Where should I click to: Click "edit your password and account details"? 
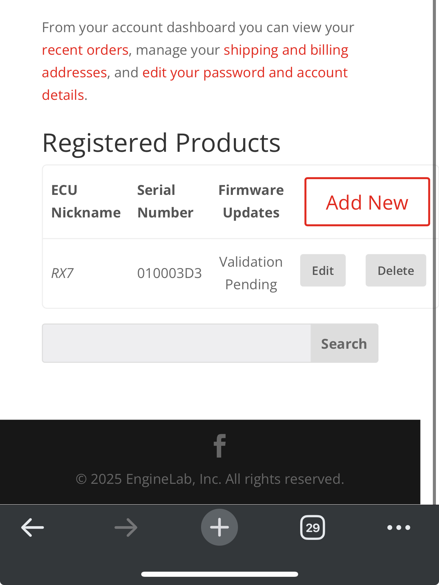245,72
